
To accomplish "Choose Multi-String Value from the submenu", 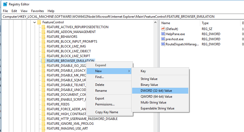I will 160,102.
